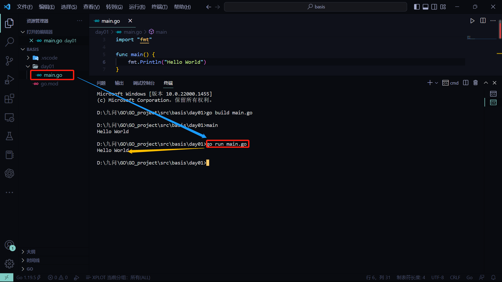Open the Extensions view
The image size is (502, 282).
click(9, 98)
